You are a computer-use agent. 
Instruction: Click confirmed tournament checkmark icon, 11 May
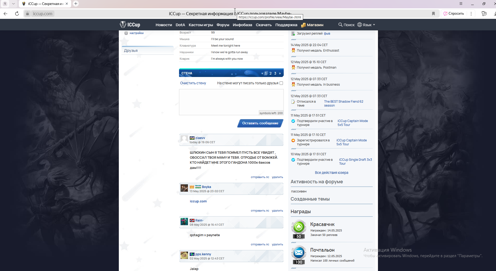[293, 121]
